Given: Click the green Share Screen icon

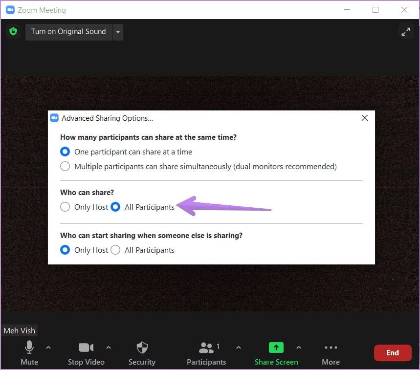Looking at the screenshot, I should pyautogui.click(x=276, y=348).
